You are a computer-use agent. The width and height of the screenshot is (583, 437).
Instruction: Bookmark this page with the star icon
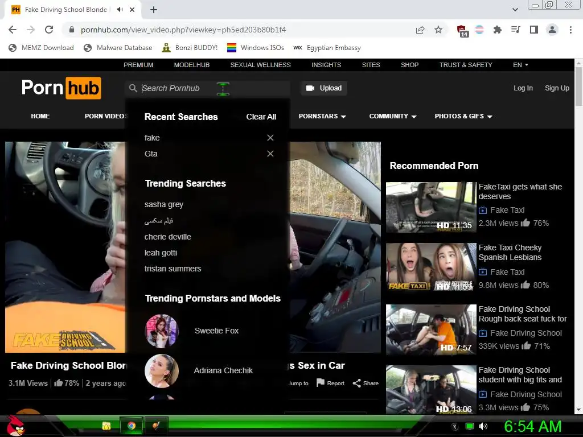point(438,30)
